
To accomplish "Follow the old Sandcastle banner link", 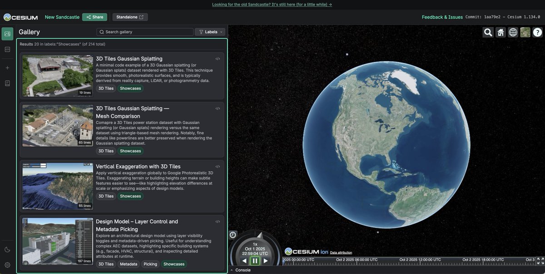I will (x=272, y=4).
